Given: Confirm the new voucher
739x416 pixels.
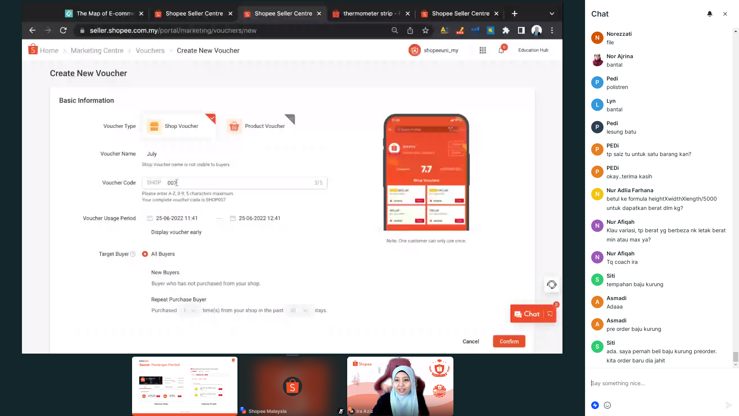Looking at the screenshot, I should pyautogui.click(x=509, y=341).
